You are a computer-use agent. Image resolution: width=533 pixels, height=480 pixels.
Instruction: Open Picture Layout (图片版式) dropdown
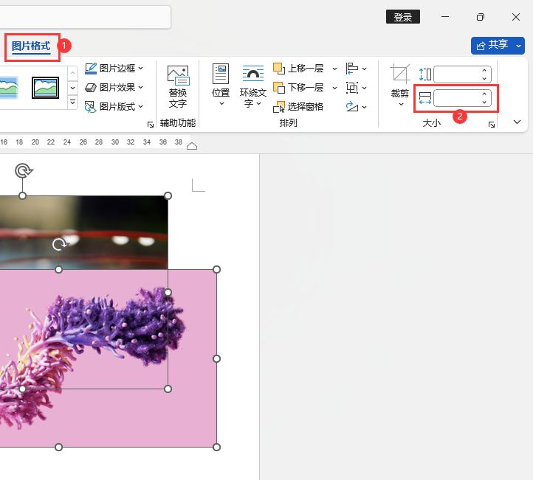pyautogui.click(x=140, y=107)
